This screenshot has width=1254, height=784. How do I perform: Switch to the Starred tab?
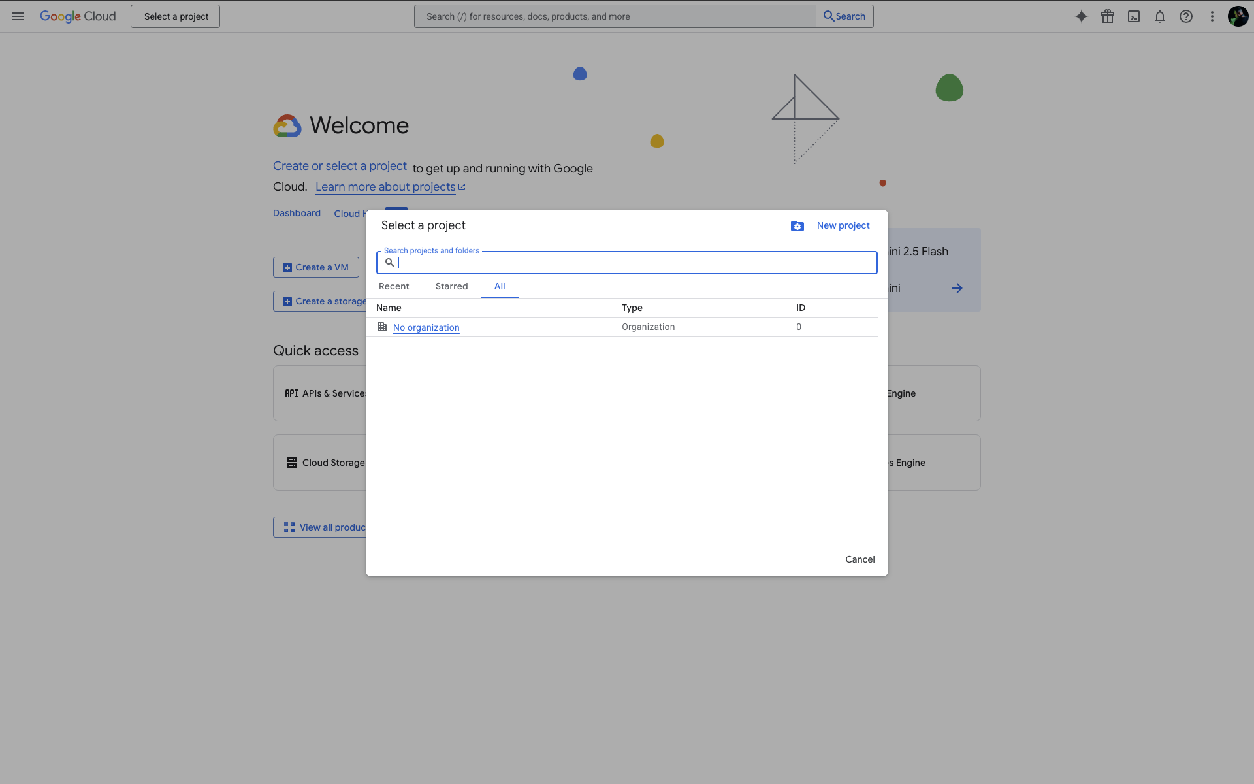pyautogui.click(x=452, y=286)
